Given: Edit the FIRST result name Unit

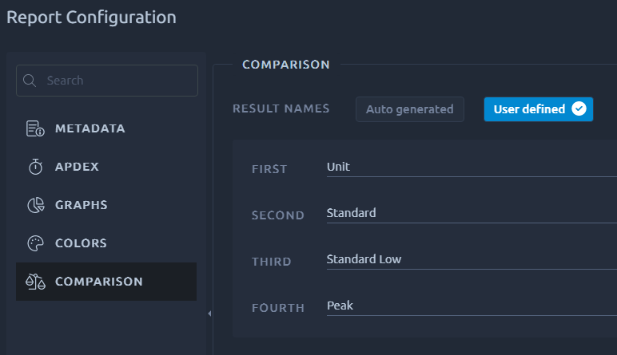Looking at the screenshot, I should [472, 168].
